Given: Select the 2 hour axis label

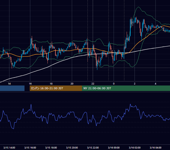Looking at the screenshot, I should pyautogui.click(x=135, y=84).
